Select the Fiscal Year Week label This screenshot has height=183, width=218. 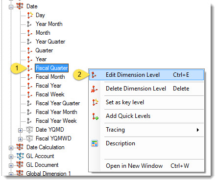pyautogui.click(x=56, y=121)
